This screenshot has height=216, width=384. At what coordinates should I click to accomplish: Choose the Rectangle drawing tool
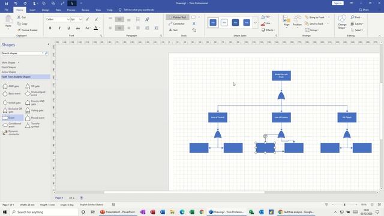click(193, 17)
